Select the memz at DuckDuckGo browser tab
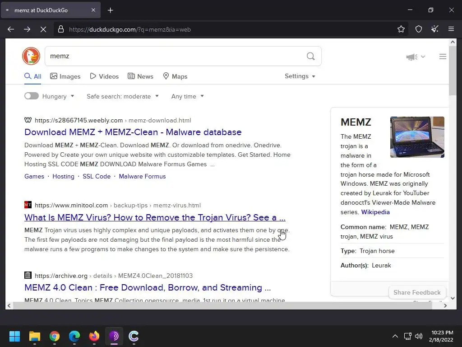 (51, 10)
